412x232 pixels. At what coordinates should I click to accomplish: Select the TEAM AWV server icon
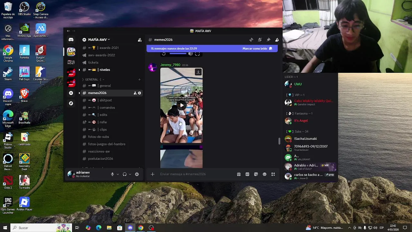coord(71,51)
